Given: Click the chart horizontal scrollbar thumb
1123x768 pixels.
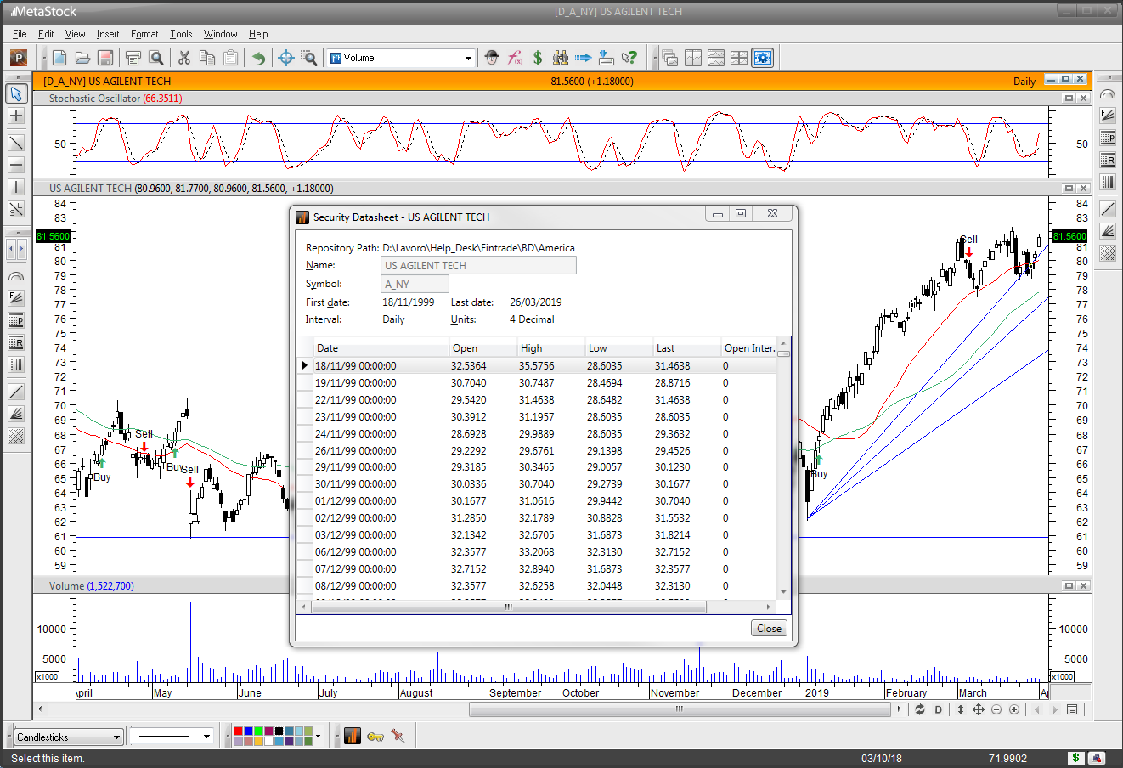Looking at the screenshot, I should (x=679, y=709).
